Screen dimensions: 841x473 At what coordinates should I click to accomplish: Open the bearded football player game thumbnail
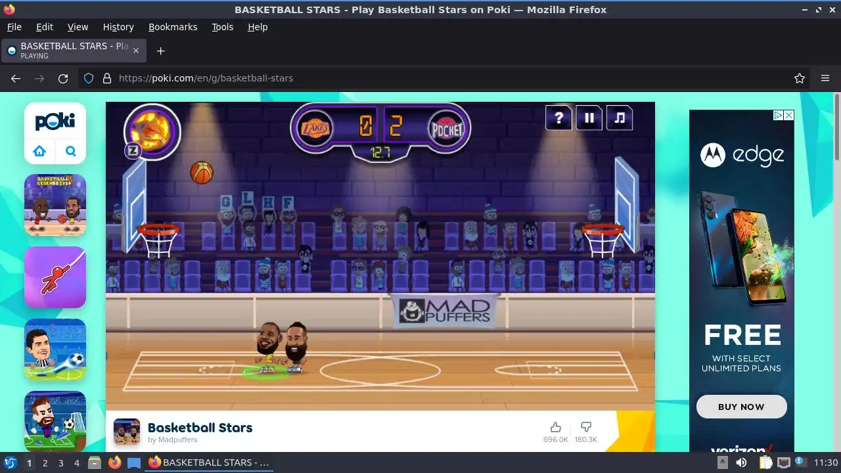55,421
